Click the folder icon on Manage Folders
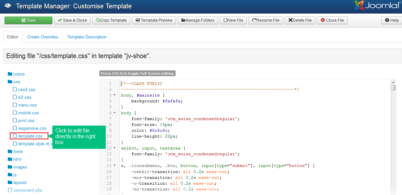The width and height of the screenshot is (402, 195). click(183, 20)
